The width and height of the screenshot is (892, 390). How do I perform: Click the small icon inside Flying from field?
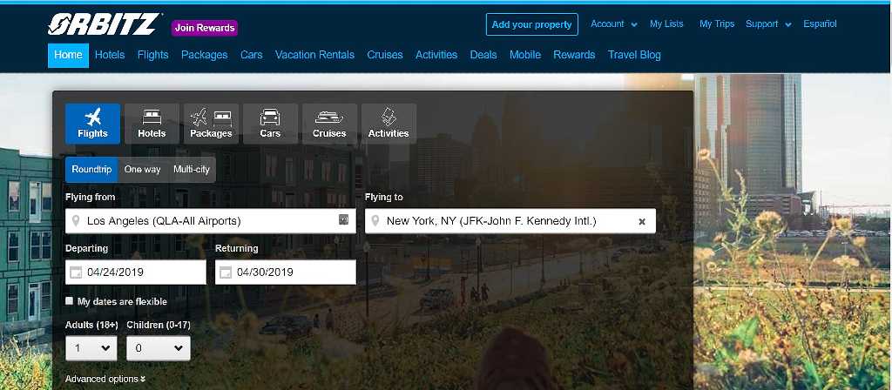point(343,219)
